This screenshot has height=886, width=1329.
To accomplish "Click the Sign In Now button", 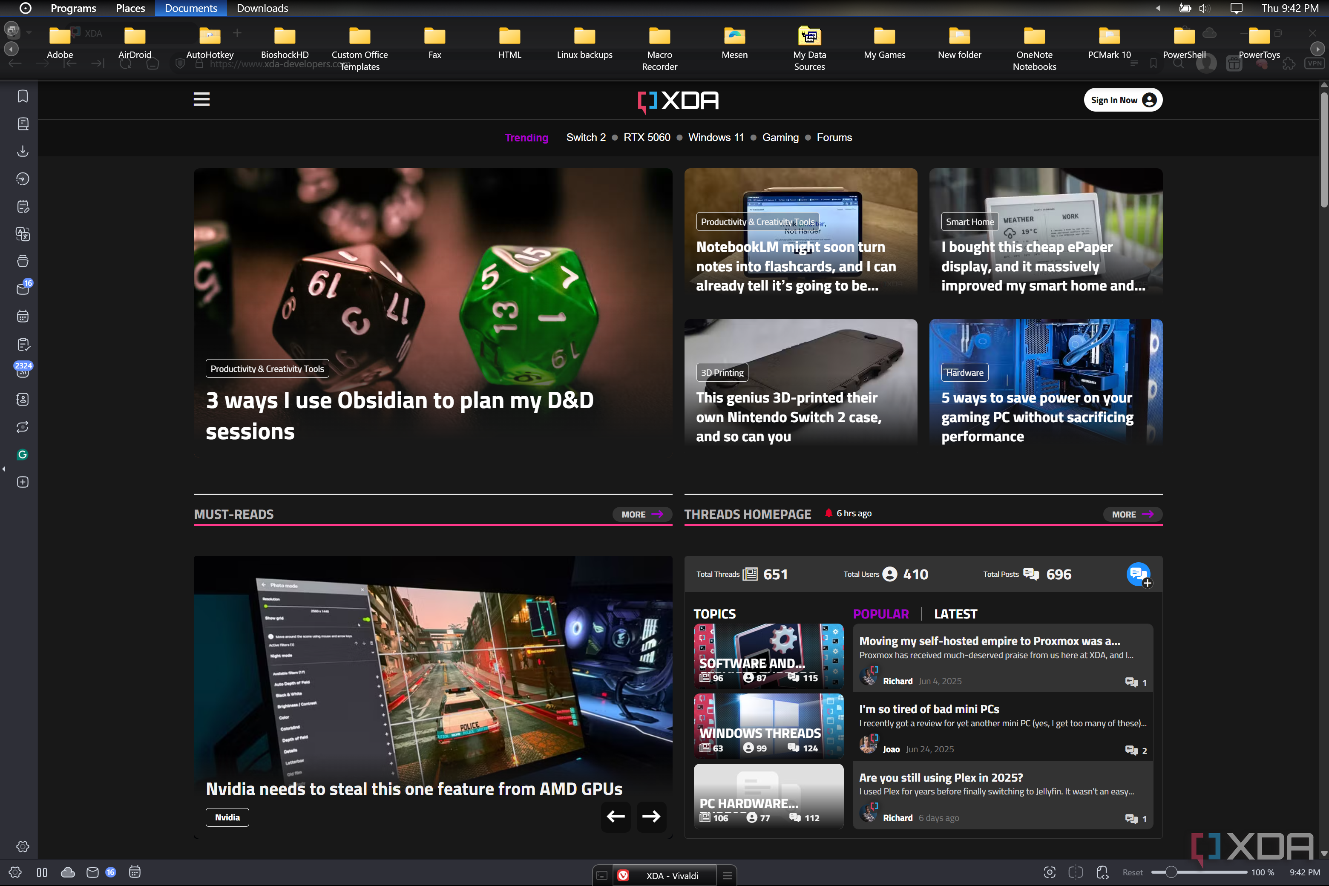I will (x=1123, y=100).
